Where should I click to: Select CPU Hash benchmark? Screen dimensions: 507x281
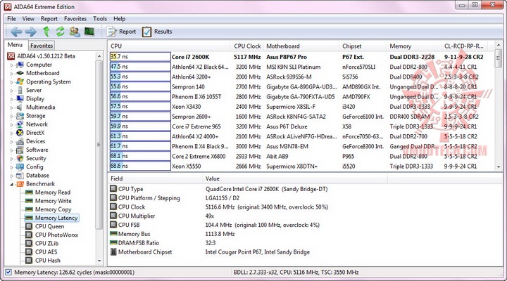coord(43,261)
